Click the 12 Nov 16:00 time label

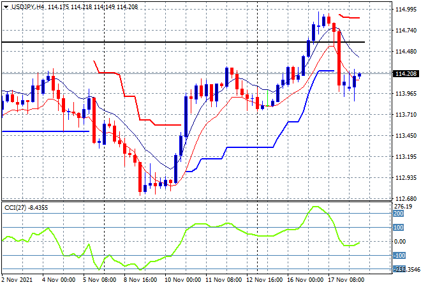265,280
